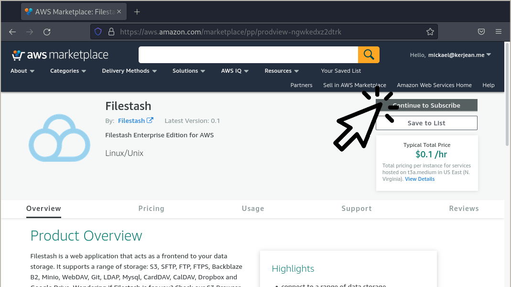The image size is (511, 287).
Task: Click the browser back arrow
Action: (x=12, y=32)
